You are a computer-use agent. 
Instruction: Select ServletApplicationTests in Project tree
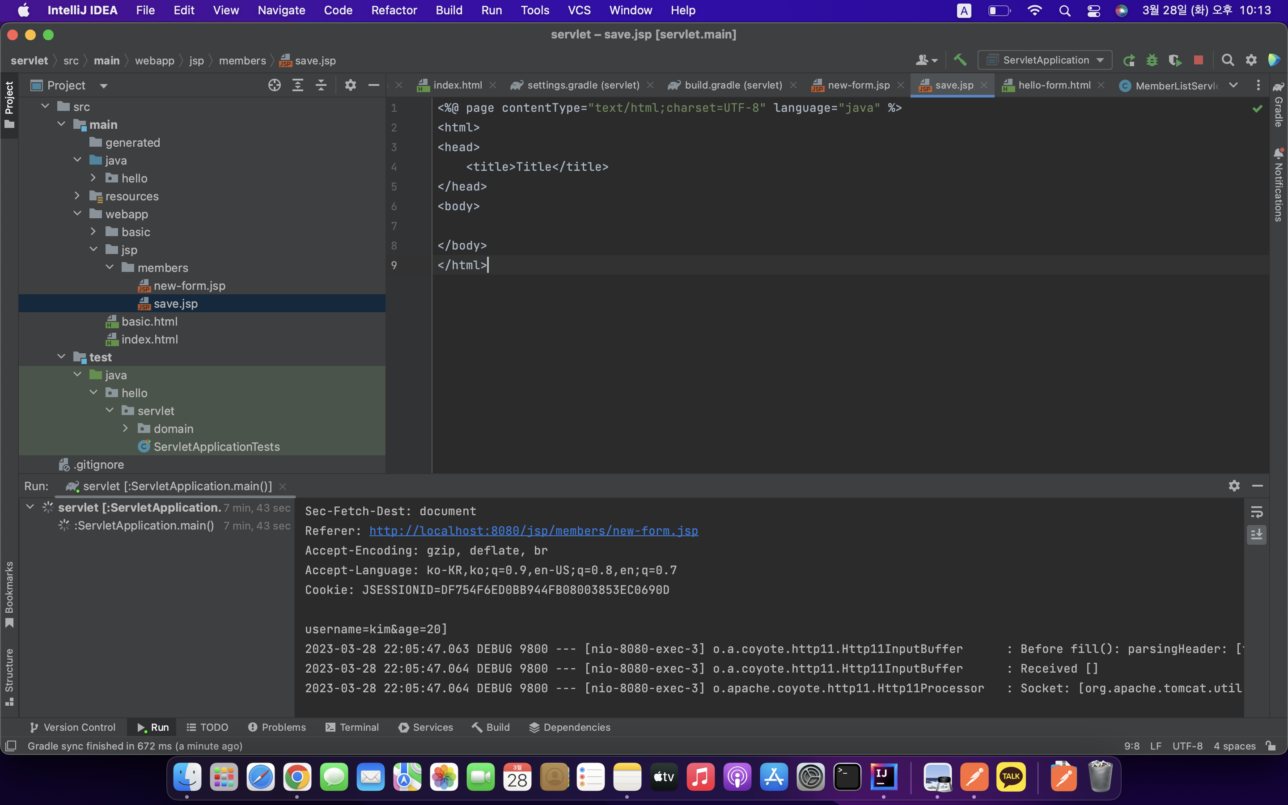216,446
